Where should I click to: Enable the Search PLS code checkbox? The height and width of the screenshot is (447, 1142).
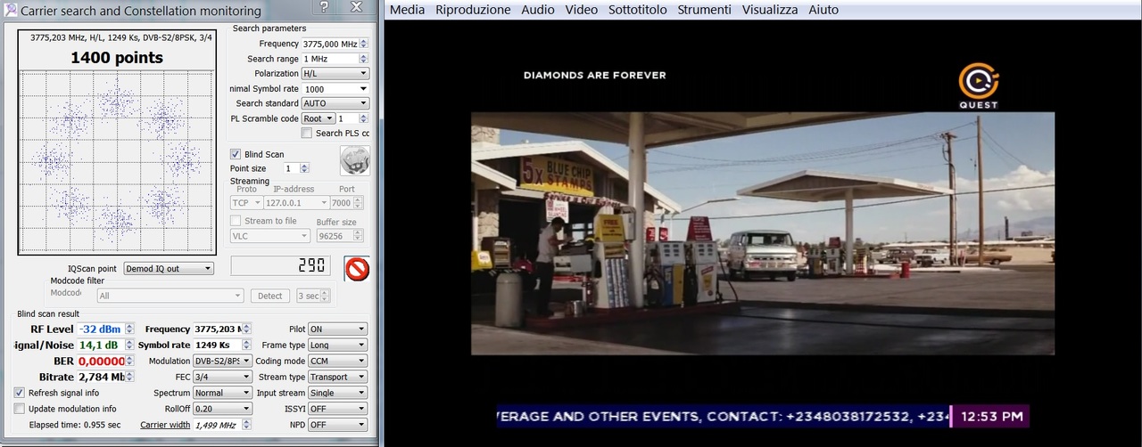[307, 134]
